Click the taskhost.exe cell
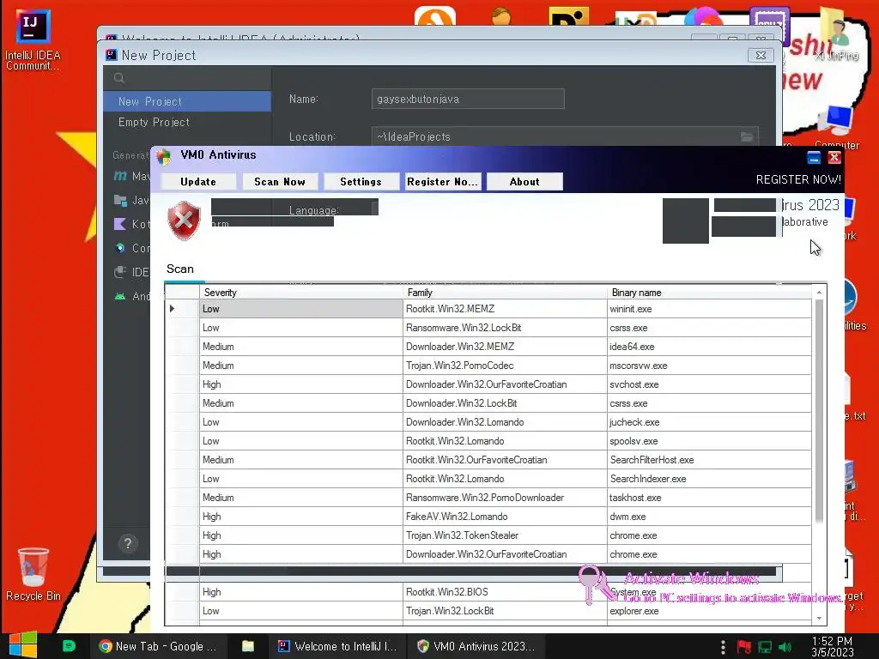 click(x=710, y=498)
